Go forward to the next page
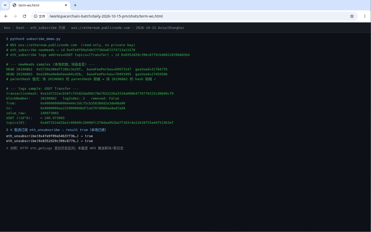Screen dimensions: 371x232 [15, 16]
